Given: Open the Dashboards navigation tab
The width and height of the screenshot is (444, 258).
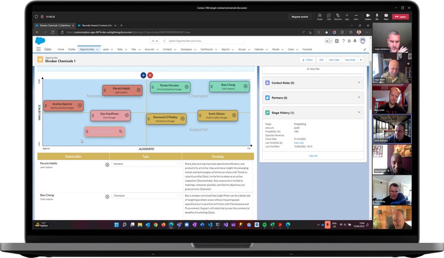Looking at the screenshot, I should (x=206, y=49).
